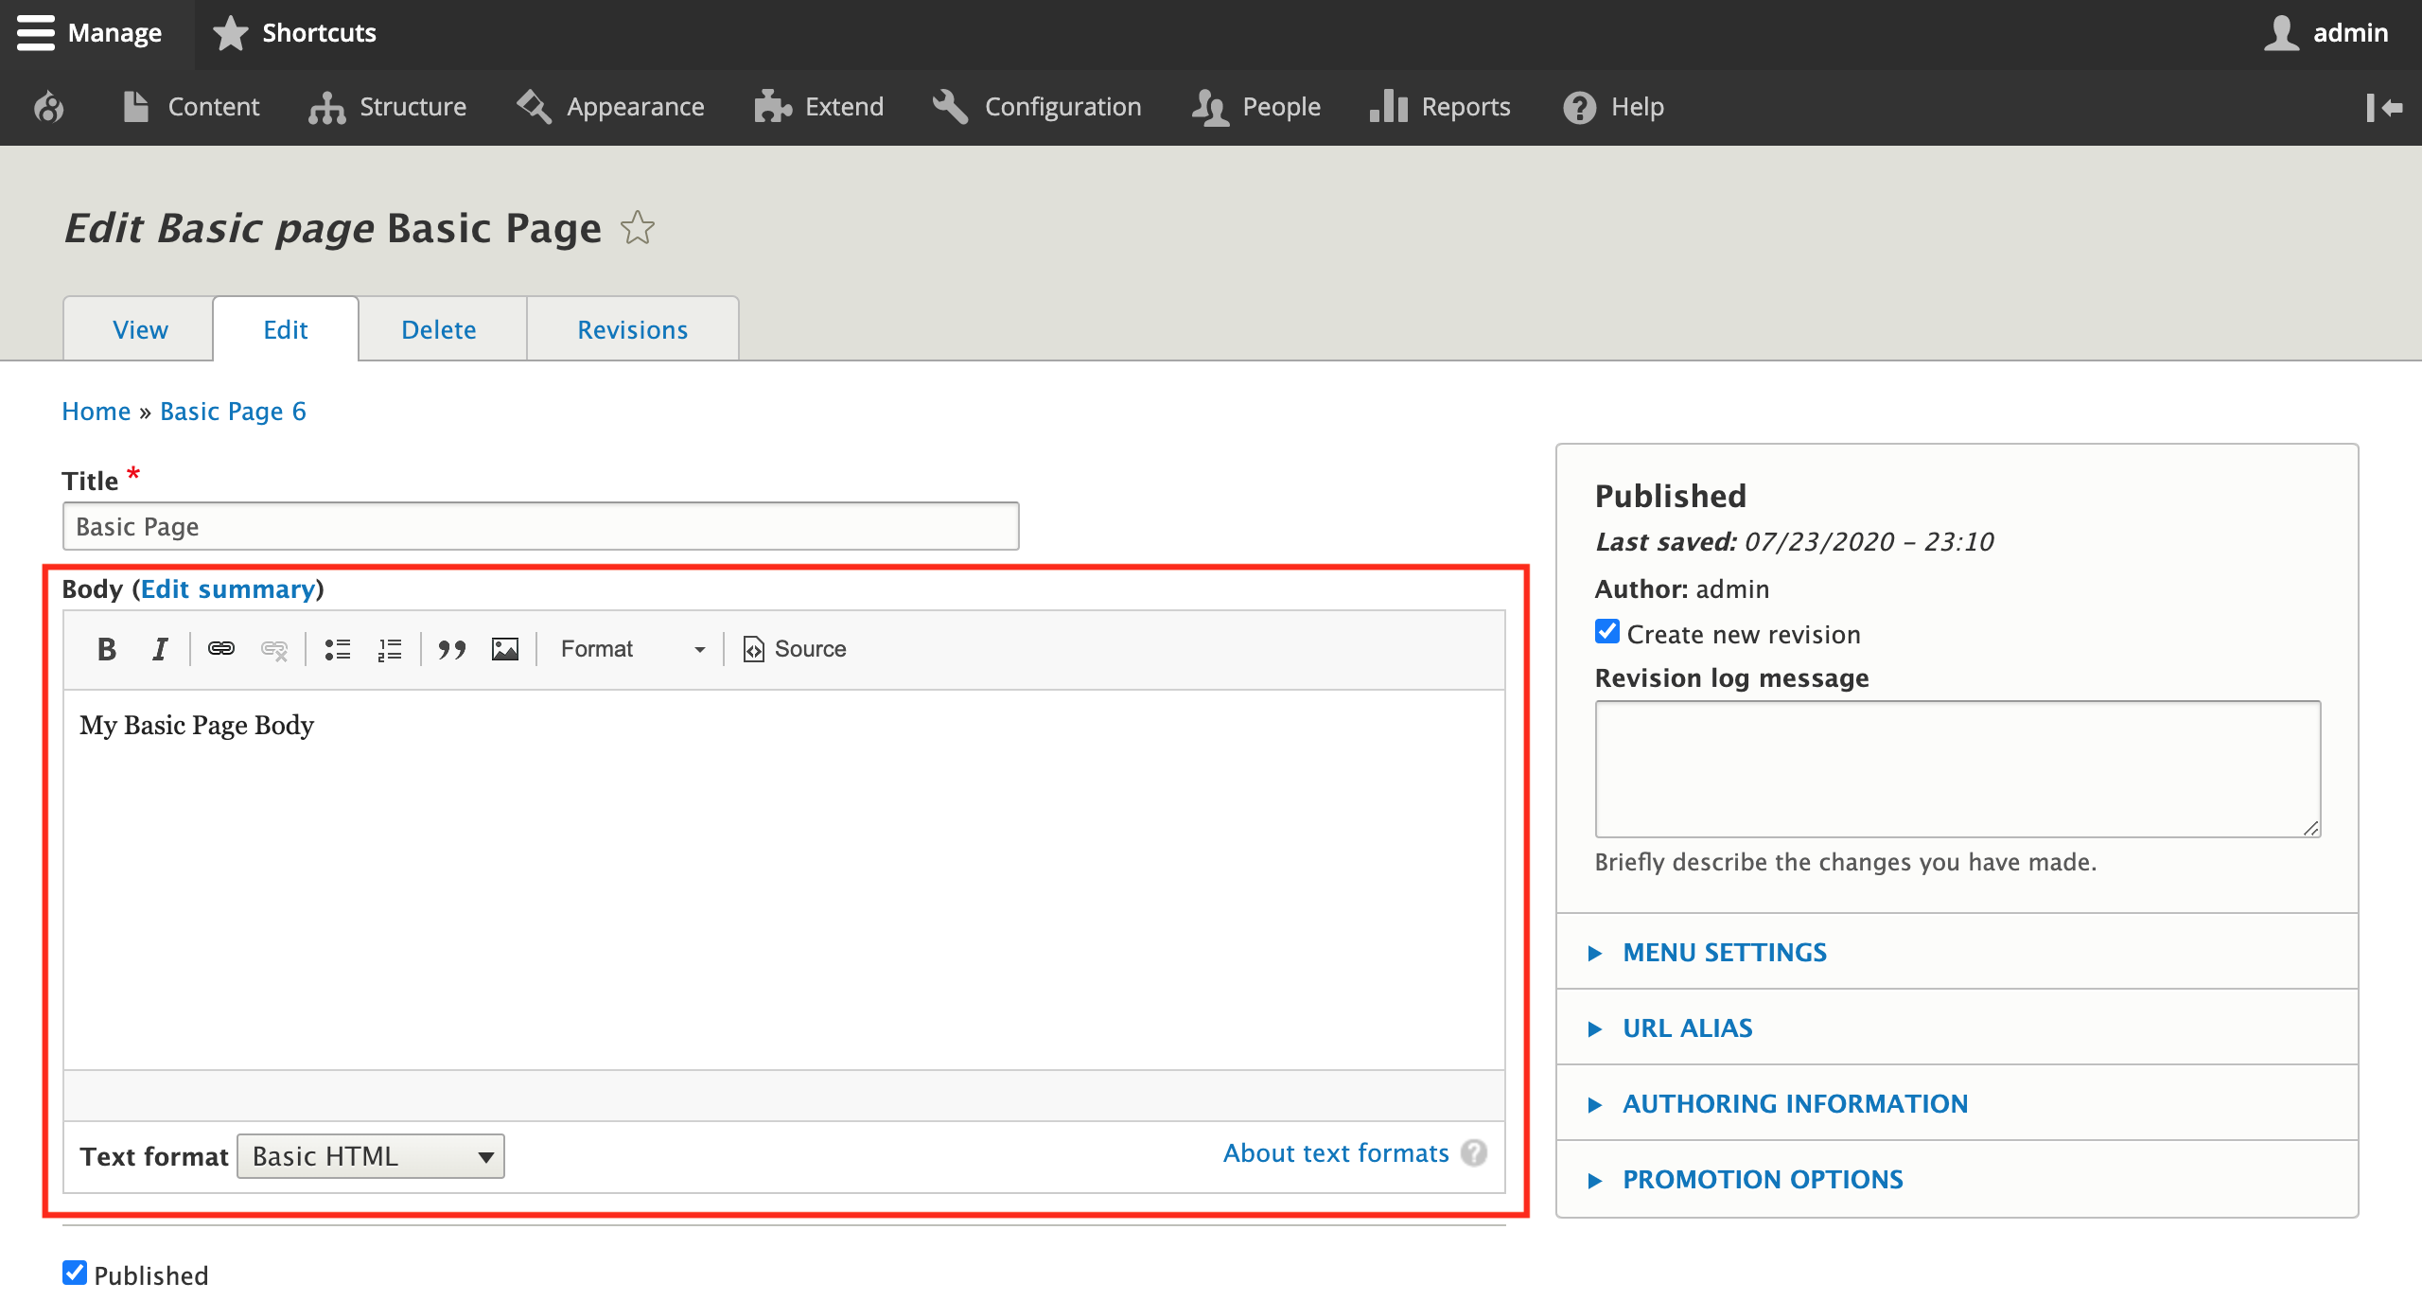2422x1300 pixels.
Task: Insert a bulleted list in editor
Action: (x=337, y=649)
